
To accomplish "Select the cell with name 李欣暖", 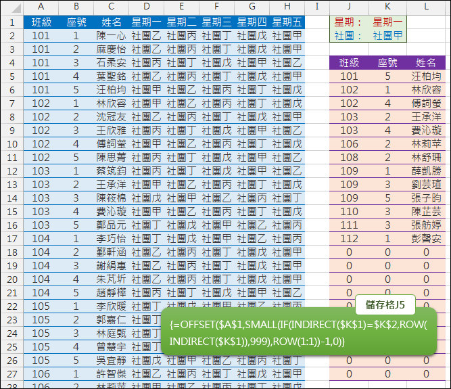I will (112, 306).
